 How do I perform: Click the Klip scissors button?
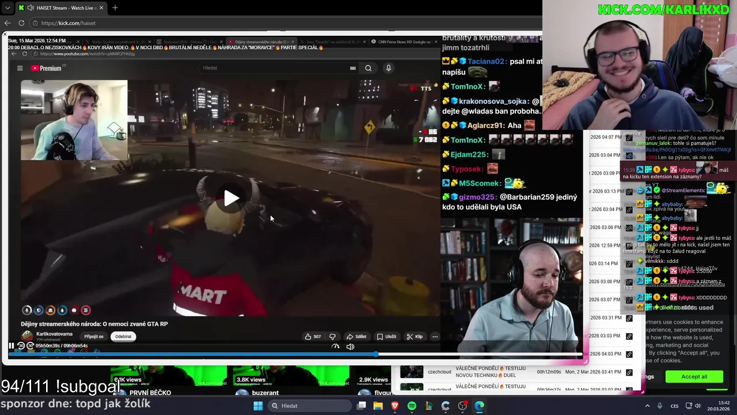(415, 337)
